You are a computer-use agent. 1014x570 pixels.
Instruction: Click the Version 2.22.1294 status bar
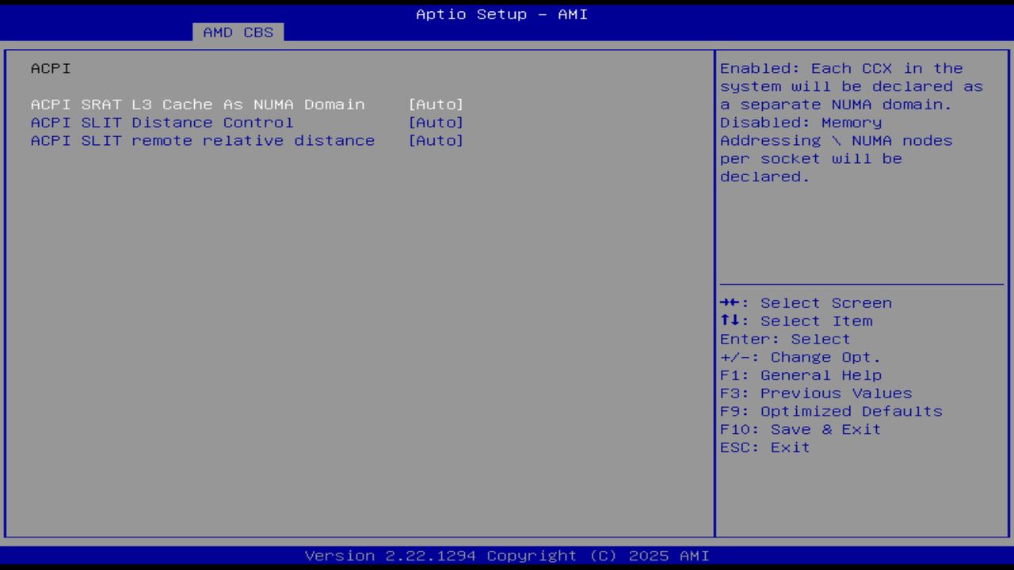(505, 556)
